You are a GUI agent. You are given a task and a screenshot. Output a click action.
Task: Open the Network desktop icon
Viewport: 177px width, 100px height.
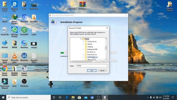pyautogui.click(x=5, y=44)
